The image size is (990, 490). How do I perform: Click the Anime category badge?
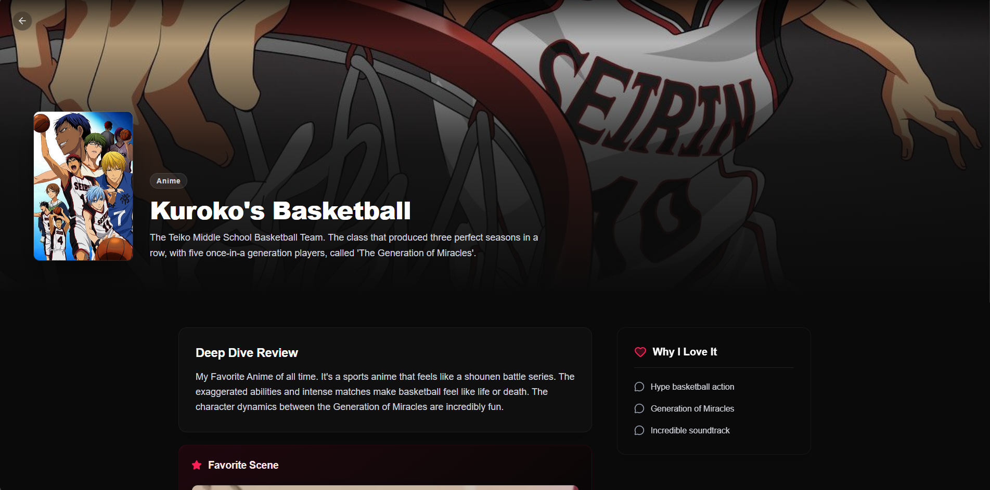coord(169,181)
